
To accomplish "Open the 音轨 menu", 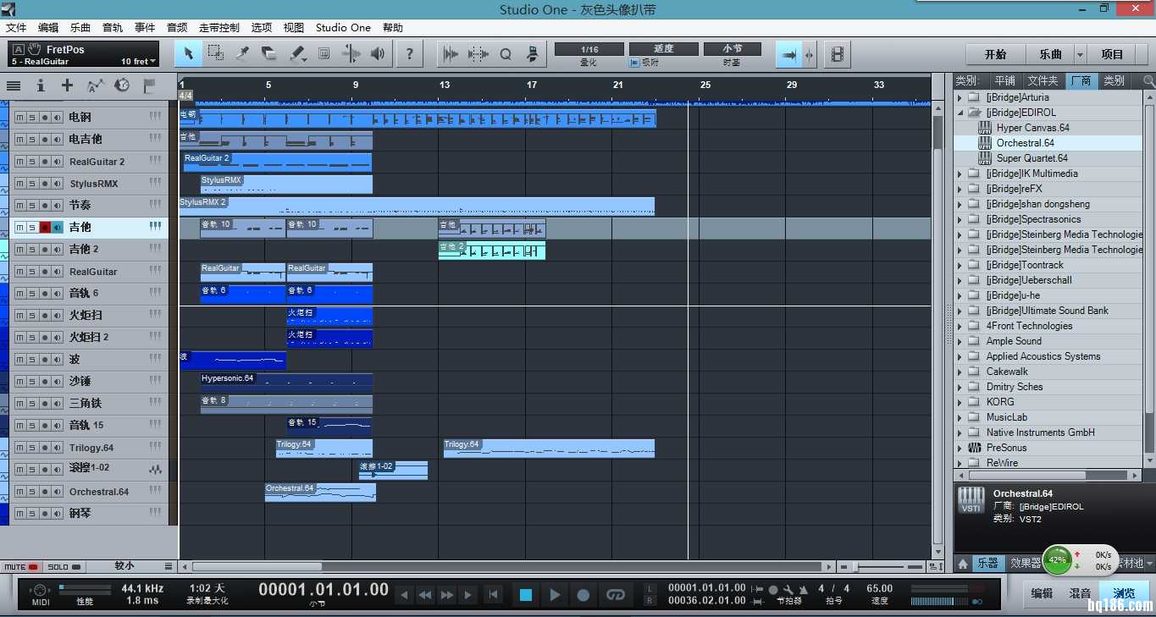I will point(113,27).
